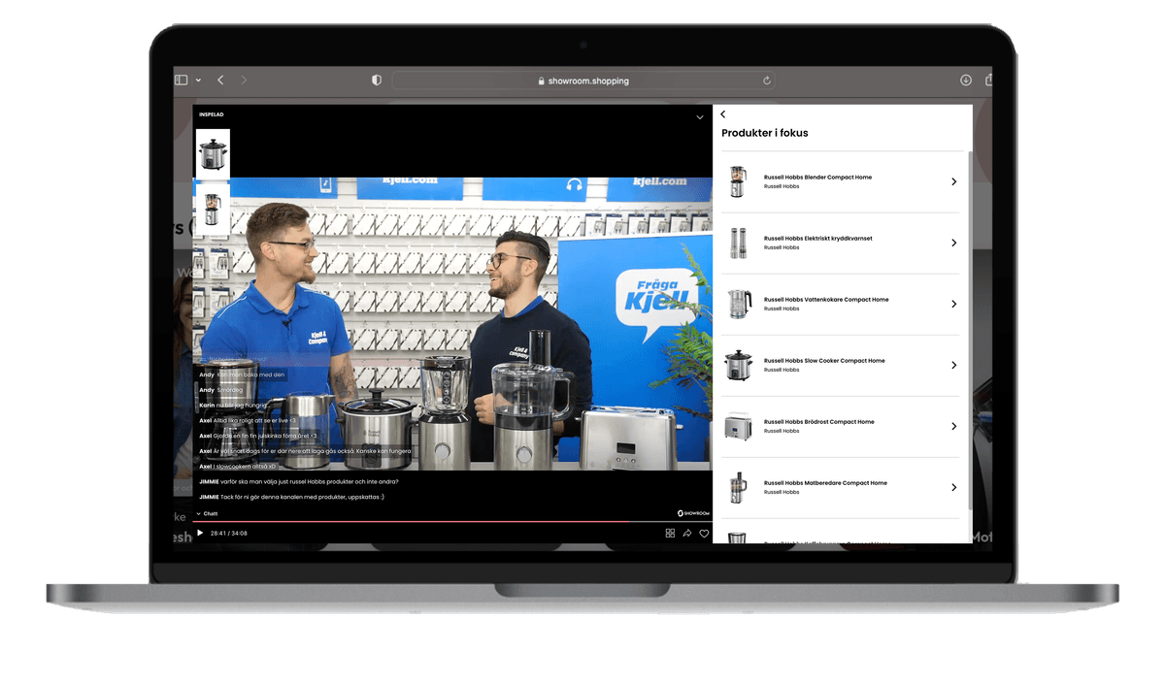Screen dimensions: 1165x684
Task: Click the Matberedare food processor product image
Action: (739, 487)
